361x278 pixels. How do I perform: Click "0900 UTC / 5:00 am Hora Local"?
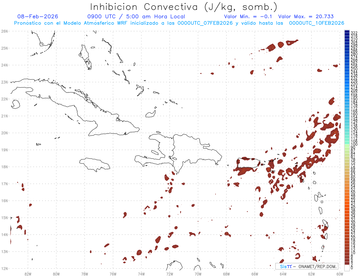[136, 17]
